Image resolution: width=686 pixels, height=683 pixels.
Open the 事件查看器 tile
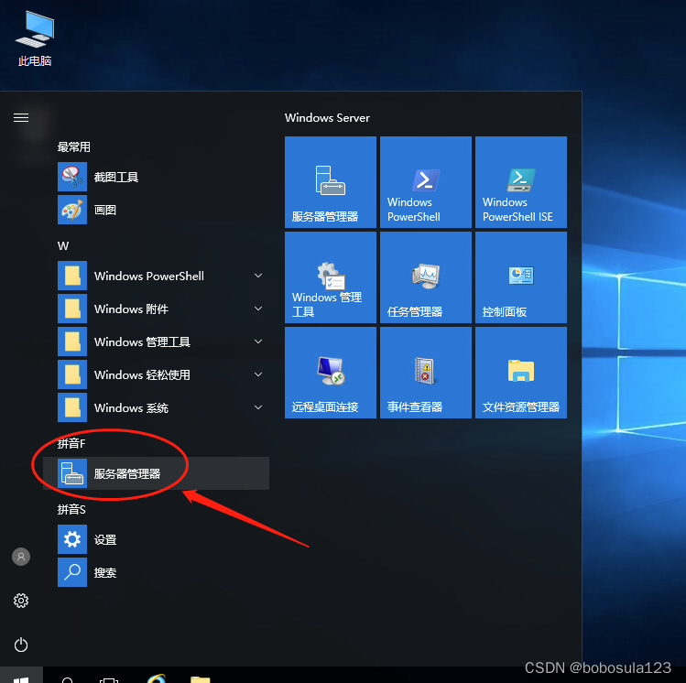coord(426,373)
